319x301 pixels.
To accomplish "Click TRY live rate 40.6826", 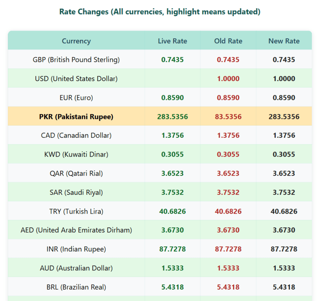I will coord(172,211).
